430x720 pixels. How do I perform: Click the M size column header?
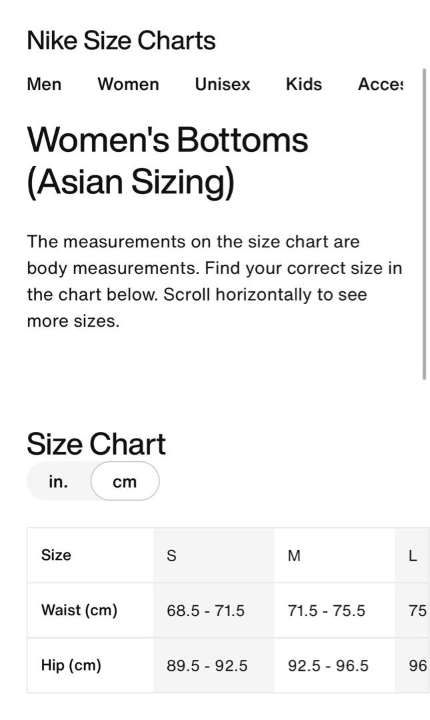[x=335, y=555]
